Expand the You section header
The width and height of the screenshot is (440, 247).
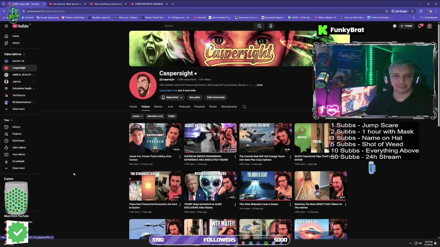click(x=8, y=120)
